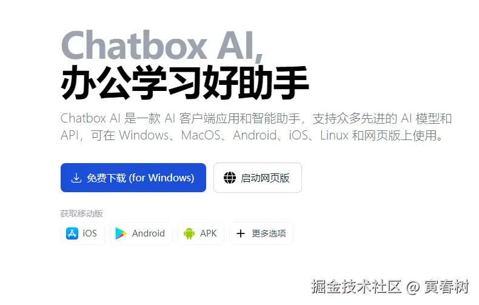Viewport: 479px width, 305px height.
Task: Click the globe icon beside 启动网页版
Action: pos(230,178)
